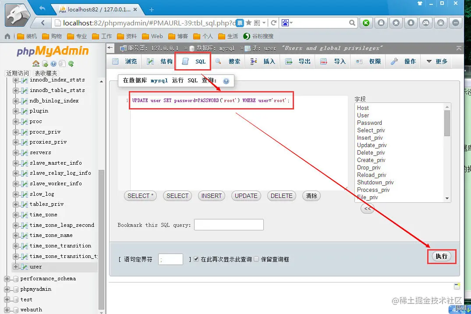Viewport: 471px width, 314px height.
Task: Open the SQL tab
Action: (x=193, y=62)
